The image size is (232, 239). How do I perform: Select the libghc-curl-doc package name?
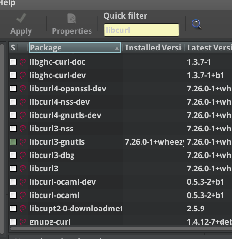[x=58, y=62]
